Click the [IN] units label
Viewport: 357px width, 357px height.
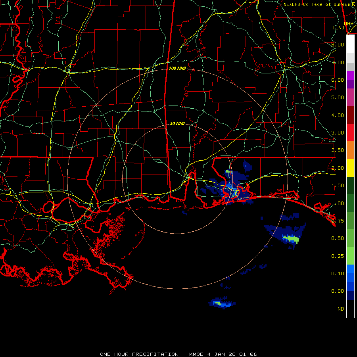tap(339, 27)
